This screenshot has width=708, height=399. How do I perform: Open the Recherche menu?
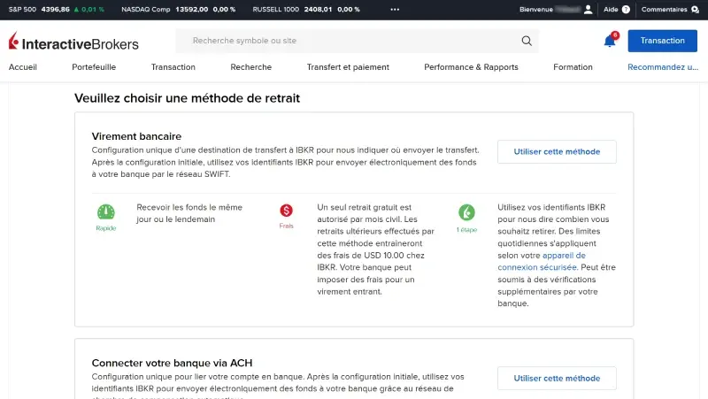tap(251, 67)
